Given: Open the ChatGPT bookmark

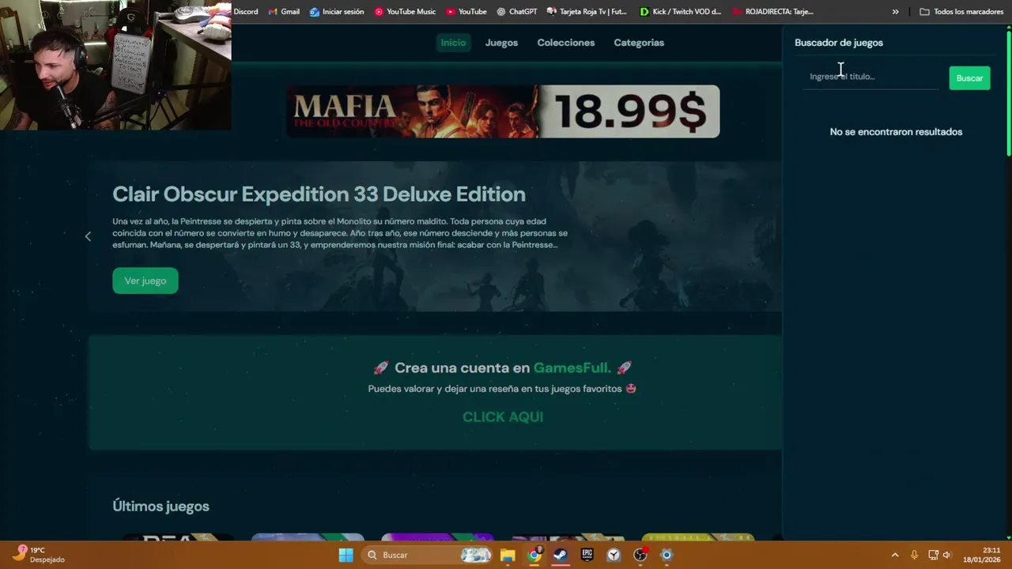Looking at the screenshot, I should pos(516,12).
